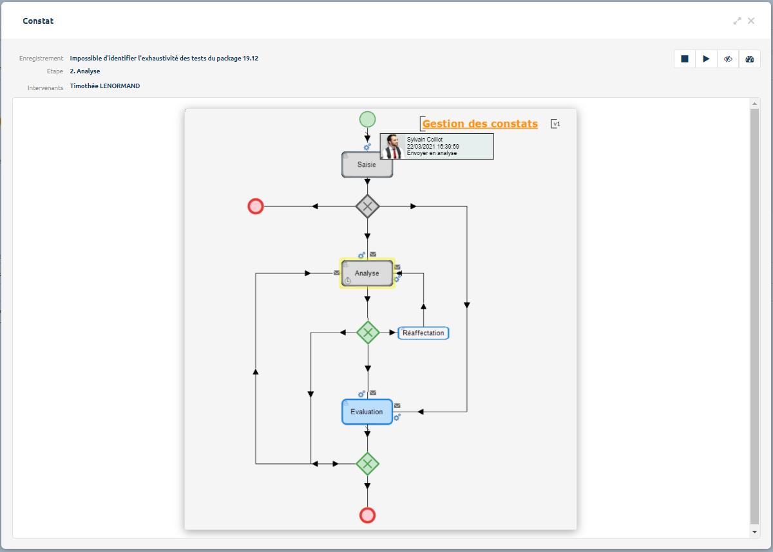Screen dimensions: 773x552
Task: Open the Gestion des constats link
Action: [x=479, y=124]
